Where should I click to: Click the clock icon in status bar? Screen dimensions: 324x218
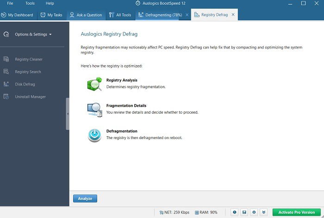click(x=235, y=212)
